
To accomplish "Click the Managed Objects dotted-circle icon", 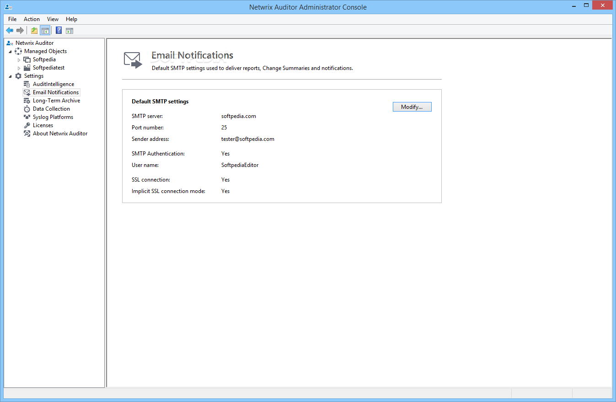I will tap(18, 51).
